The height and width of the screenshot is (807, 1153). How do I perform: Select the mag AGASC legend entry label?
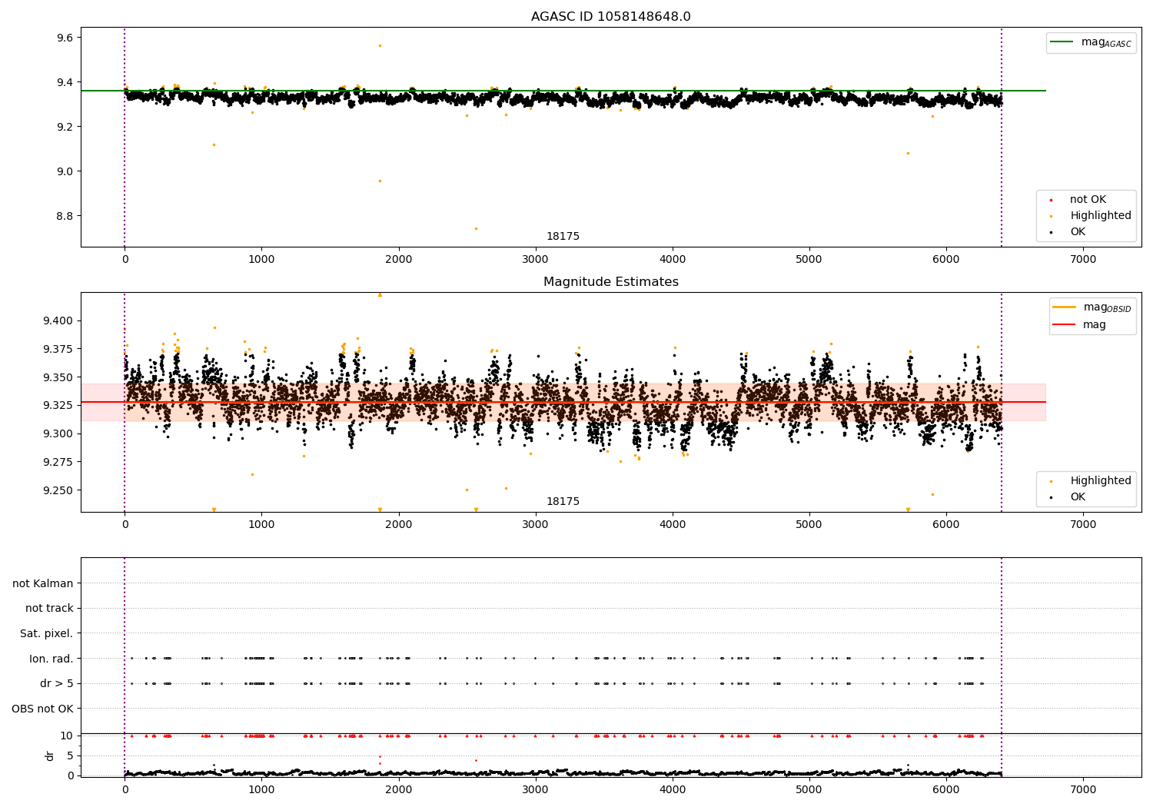1106,42
